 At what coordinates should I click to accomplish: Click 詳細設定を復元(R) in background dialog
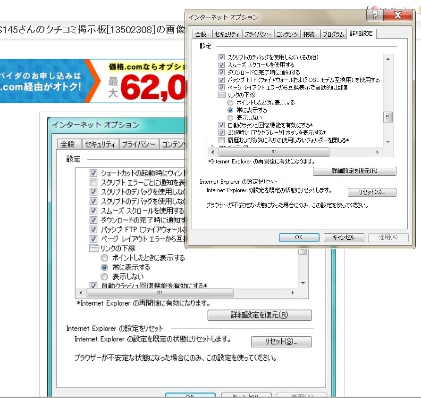tap(260, 315)
